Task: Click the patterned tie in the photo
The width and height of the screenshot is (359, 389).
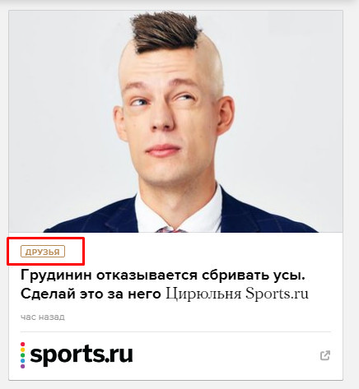Action: point(171,229)
